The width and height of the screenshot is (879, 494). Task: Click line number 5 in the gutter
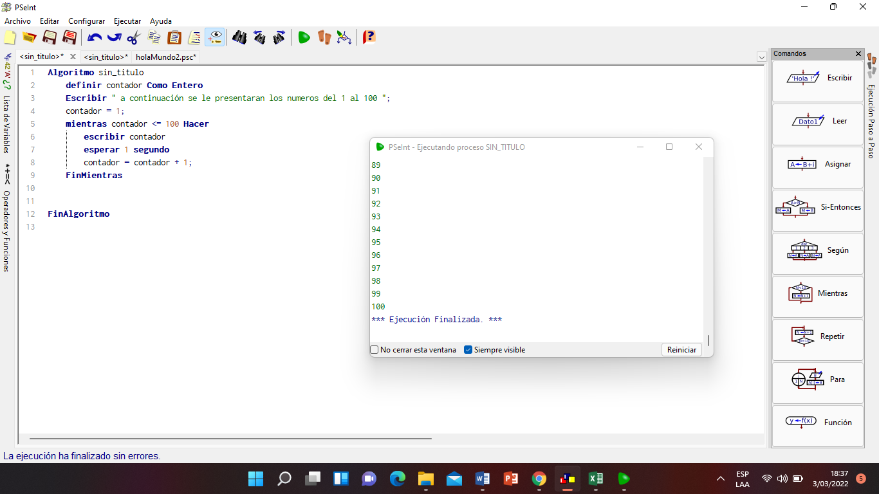(32, 123)
